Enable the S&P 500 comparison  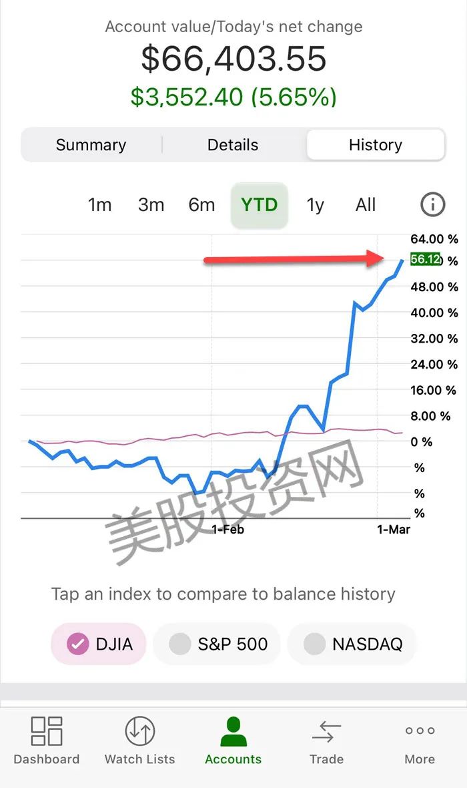click(x=216, y=644)
